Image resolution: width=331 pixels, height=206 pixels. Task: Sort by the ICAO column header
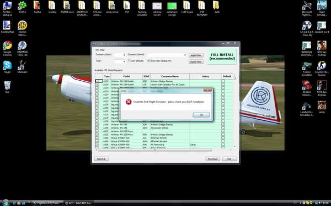click(x=146, y=76)
